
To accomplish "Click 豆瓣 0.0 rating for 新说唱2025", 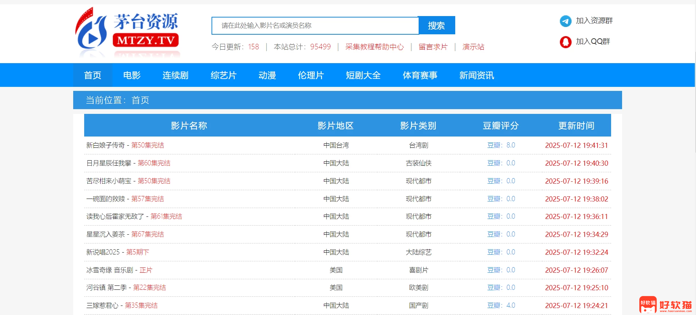I will click(501, 252).
